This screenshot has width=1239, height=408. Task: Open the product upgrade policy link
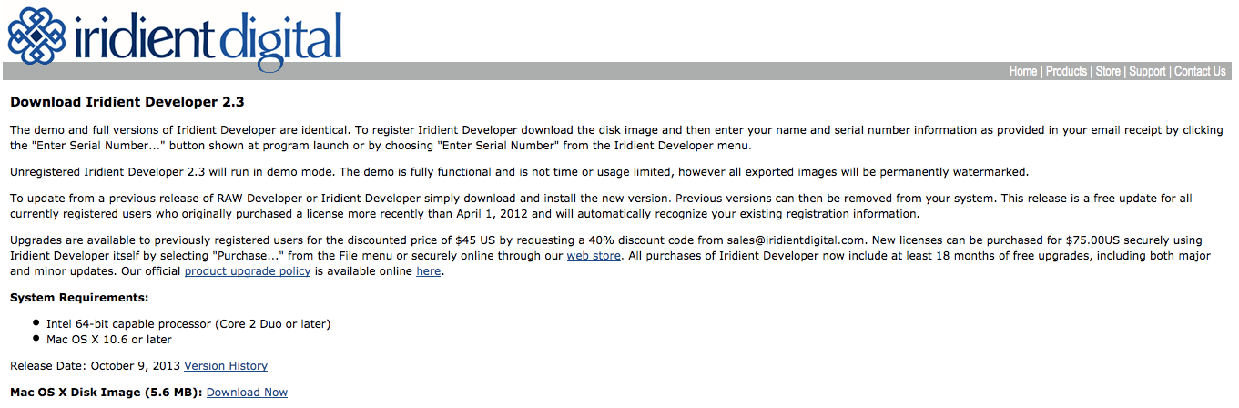[248, 271]
